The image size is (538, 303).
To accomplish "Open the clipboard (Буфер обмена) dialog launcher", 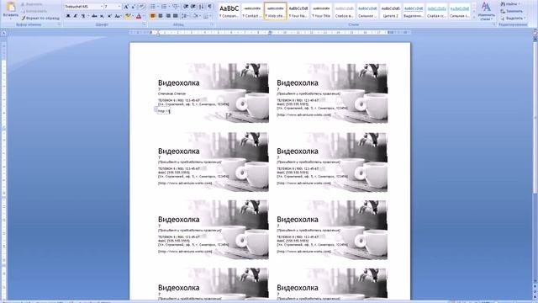I will pos(59,24).
